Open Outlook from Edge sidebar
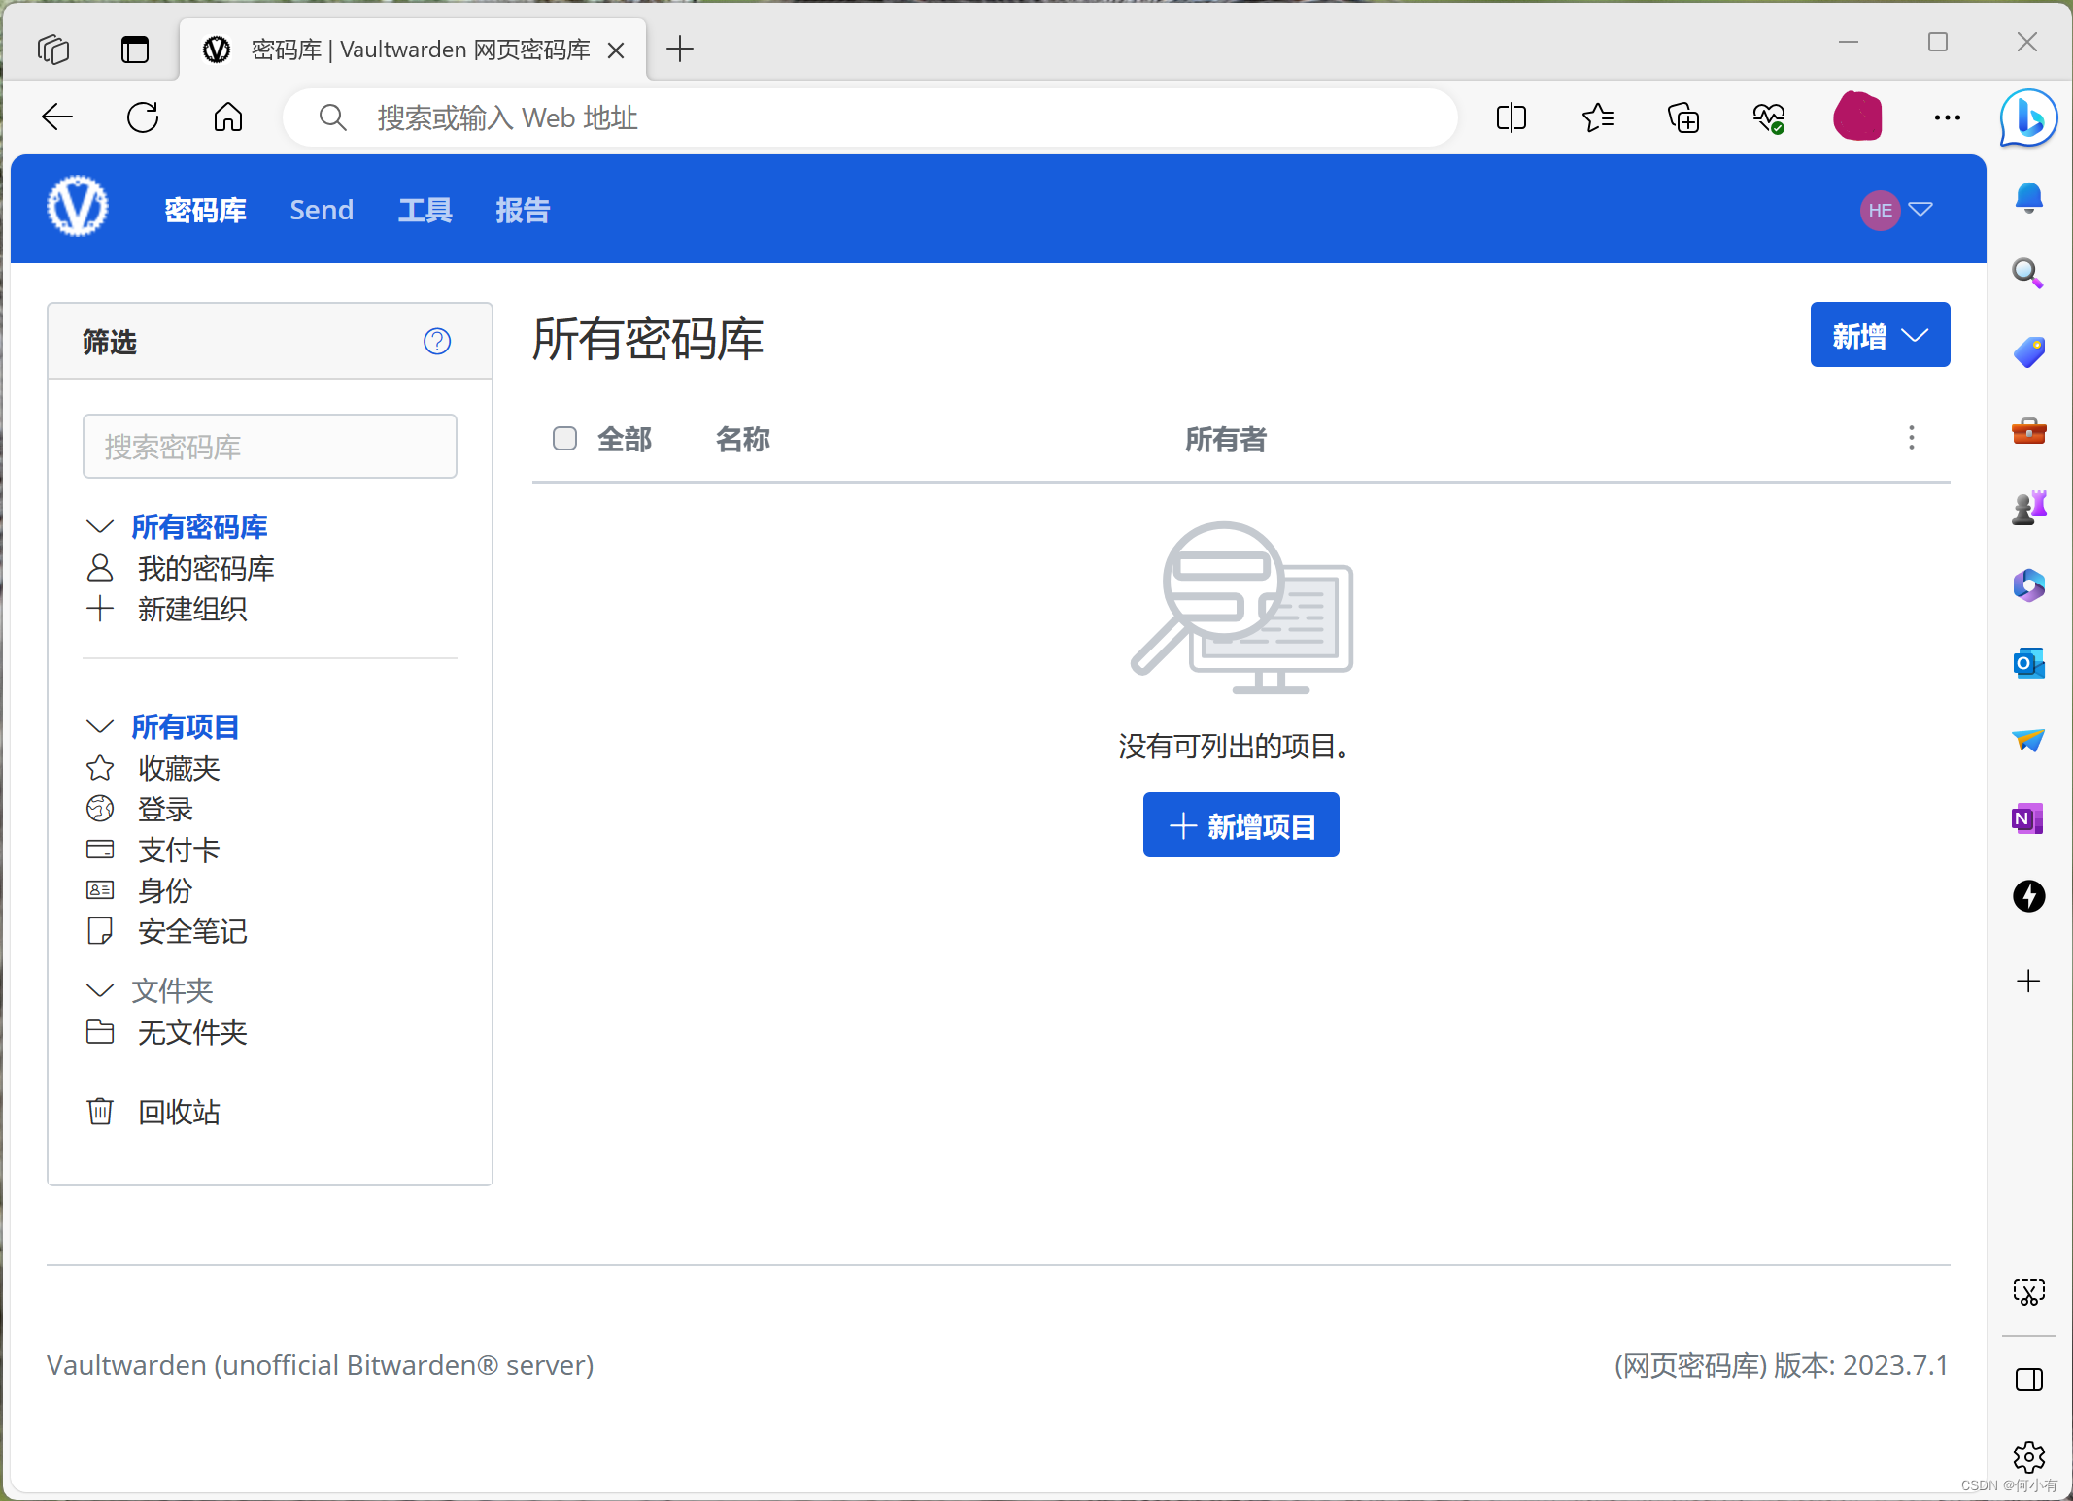The image size is (2073, 1501). (x=2028, y=663)
